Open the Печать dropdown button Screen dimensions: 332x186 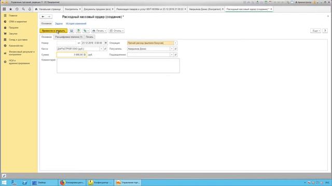tap(99, 31)
